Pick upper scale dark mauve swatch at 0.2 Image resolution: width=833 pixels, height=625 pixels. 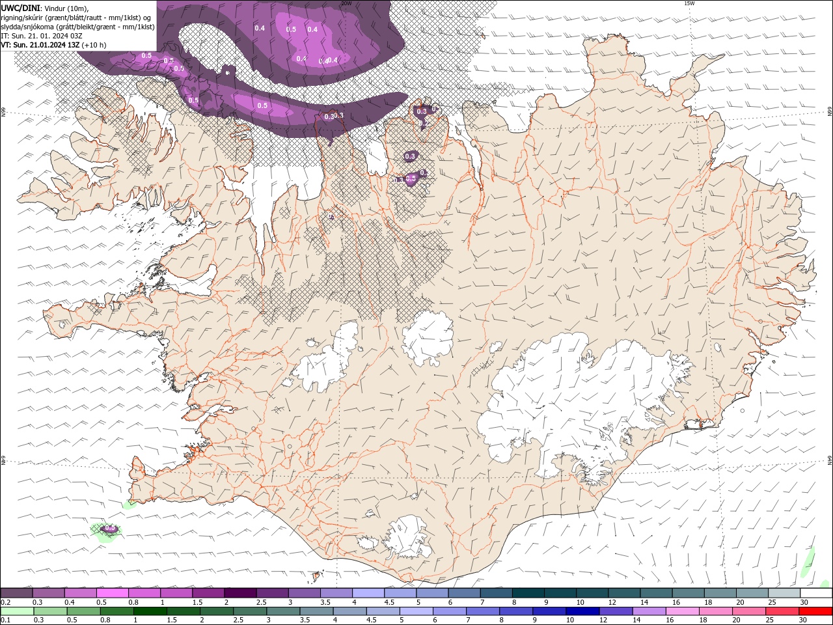pos(16,593)
